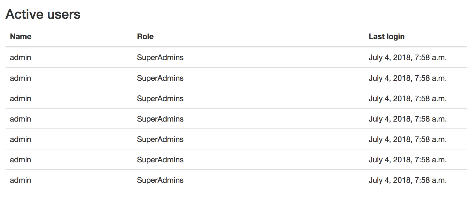The image size is (467, 204).
Task: Select the admin name in the last row
Action: click(x=20, y=180)
